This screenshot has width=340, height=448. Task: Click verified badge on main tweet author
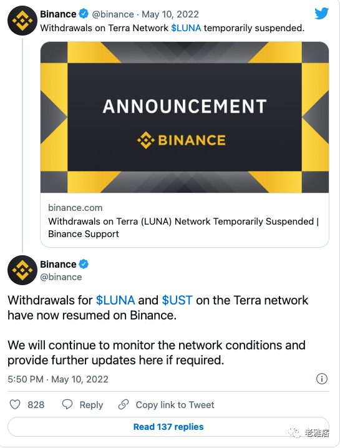point(84,264)
